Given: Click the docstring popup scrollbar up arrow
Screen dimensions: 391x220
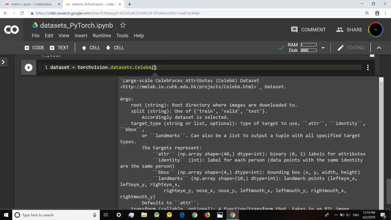Looking at the screenshot, I should tap(381, 80).
